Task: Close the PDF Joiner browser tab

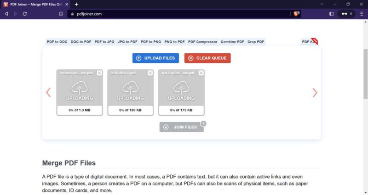Action: 67,4
